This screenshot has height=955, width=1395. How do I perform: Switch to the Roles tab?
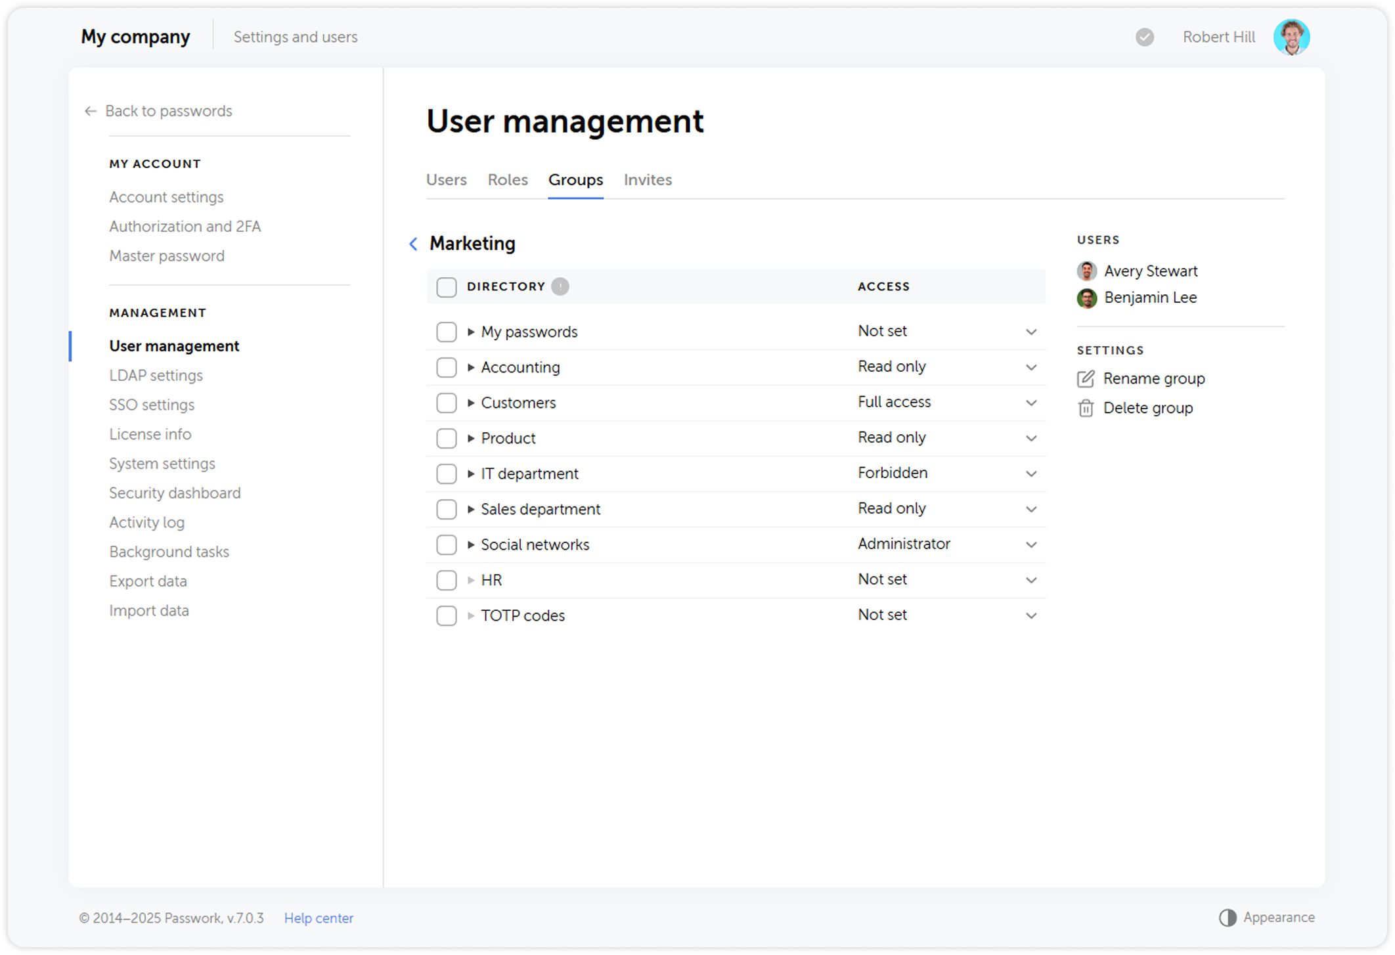pyautogui.click(x=508, y=180)
